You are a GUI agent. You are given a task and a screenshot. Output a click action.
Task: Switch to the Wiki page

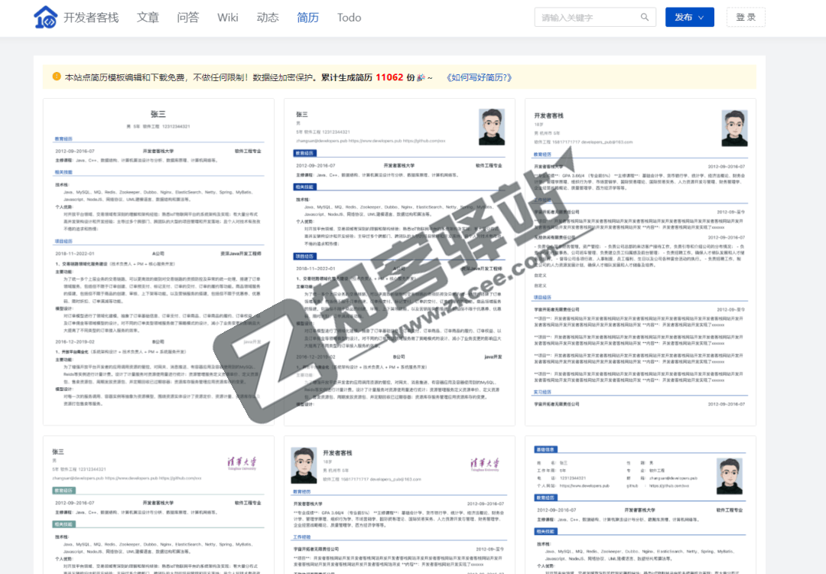point(228,18)
